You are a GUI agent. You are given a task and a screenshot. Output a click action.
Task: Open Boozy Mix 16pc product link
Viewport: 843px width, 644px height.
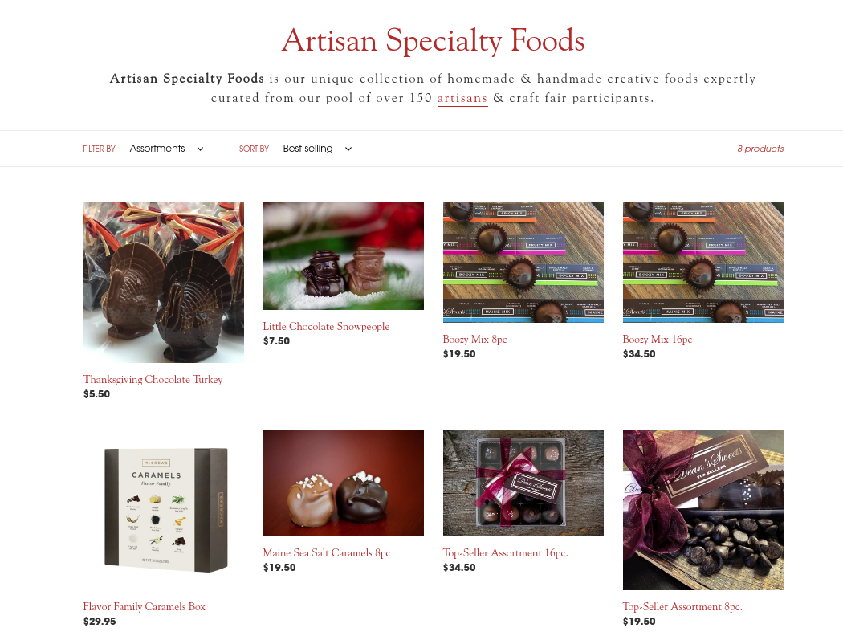coord(657,339)
